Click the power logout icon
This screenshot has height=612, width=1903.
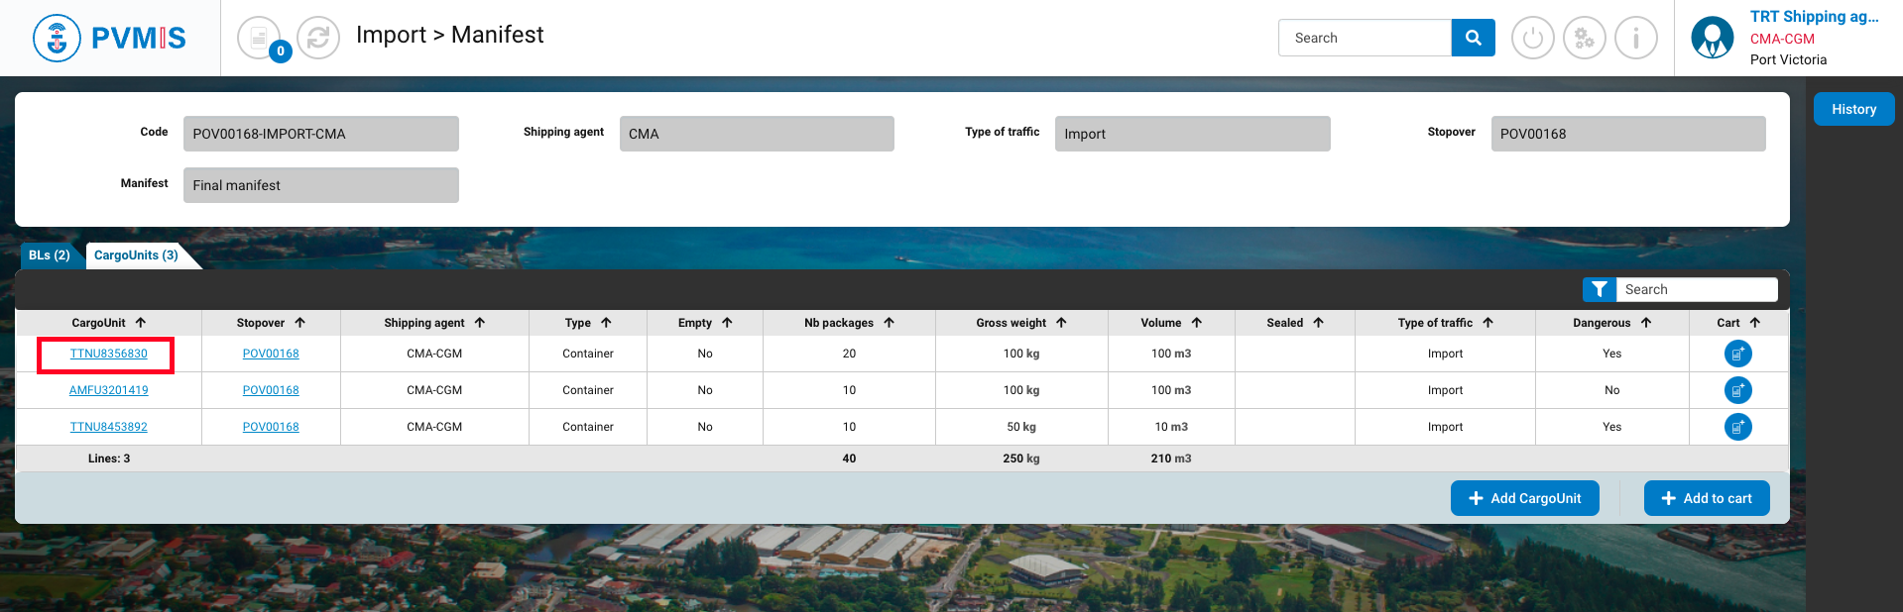pos(1532,39)
